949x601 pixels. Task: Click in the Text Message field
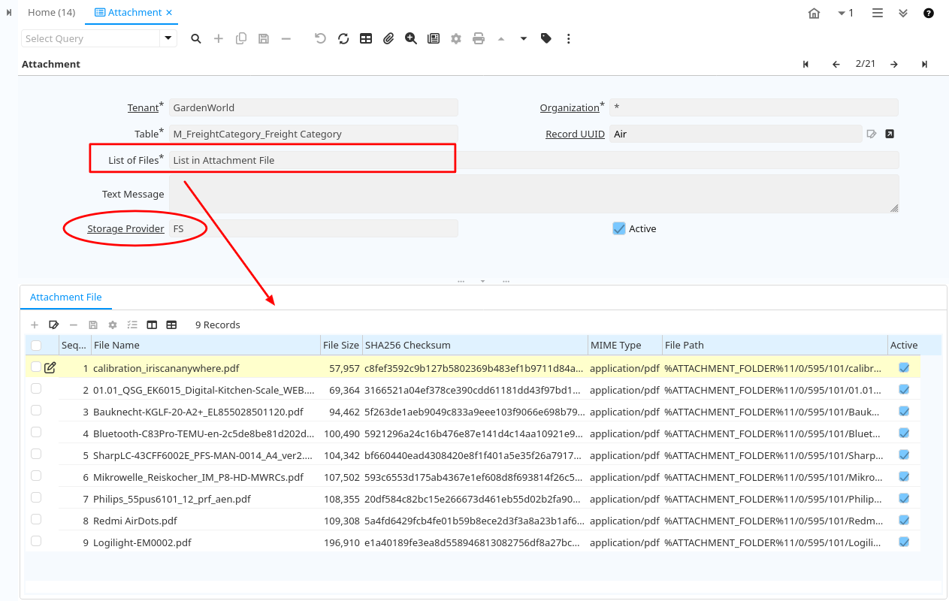[533, 194]
